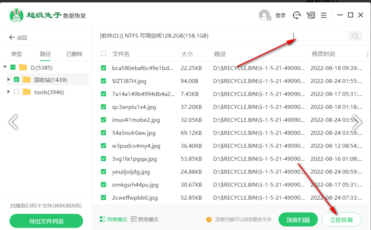This screenshot has height=230, width=371.
Task: Collapse the D:(5385) tree node
Action: coord(5,67)
